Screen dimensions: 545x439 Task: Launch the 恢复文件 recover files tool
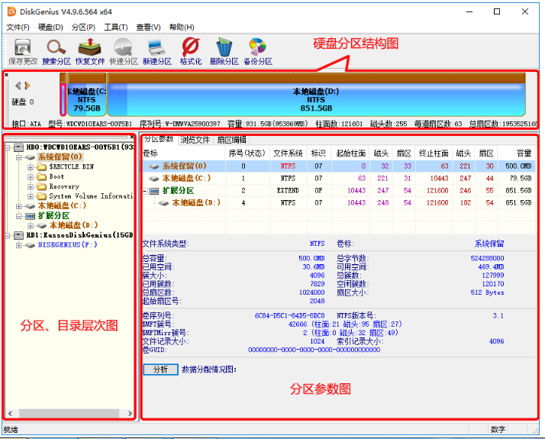90,51
